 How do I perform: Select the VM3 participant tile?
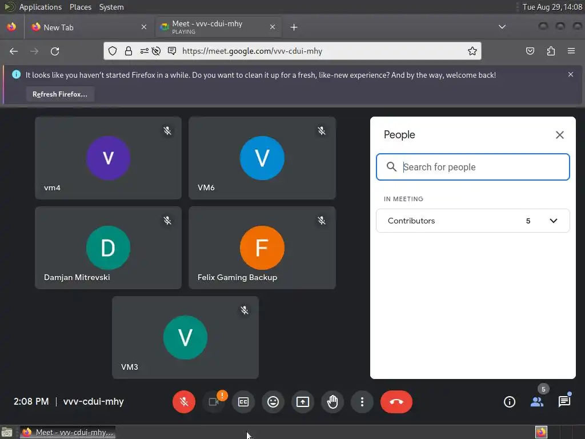(x=185, y=337)
